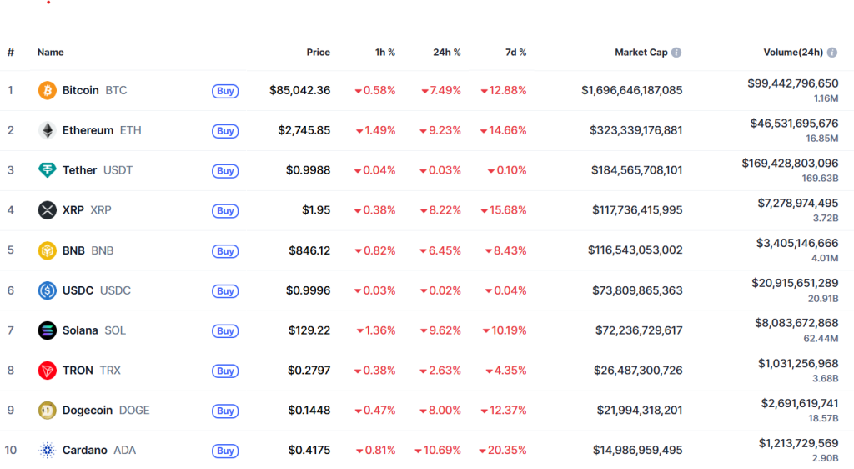Click the Solana logo icon
The height and width of the screenshot is (469, 854).
pos(48,330)
